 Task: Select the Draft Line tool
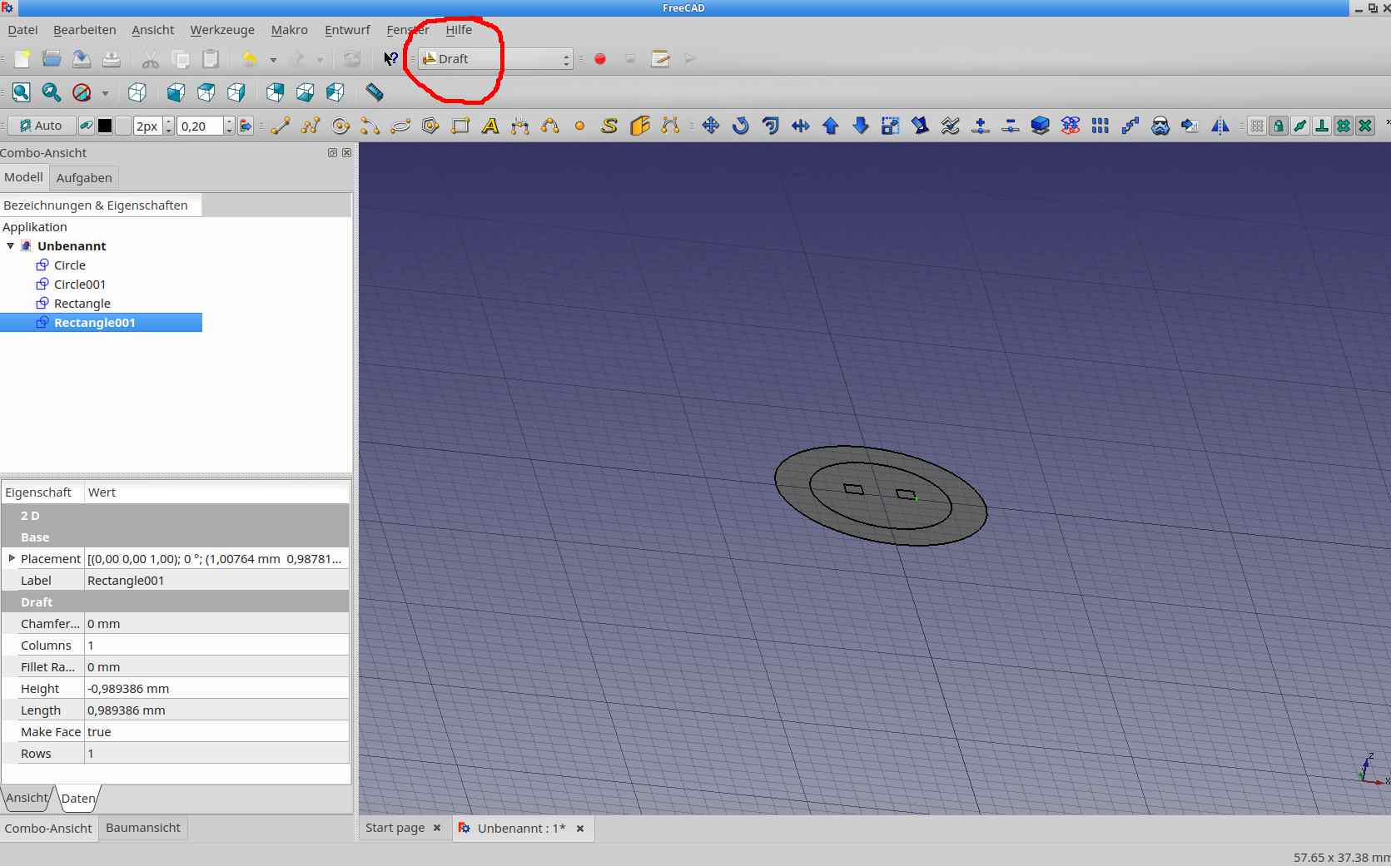(x=281, y=126)
